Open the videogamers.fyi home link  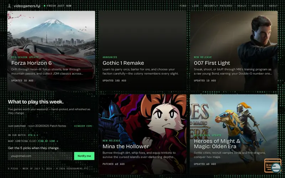(x=27, y=6)
